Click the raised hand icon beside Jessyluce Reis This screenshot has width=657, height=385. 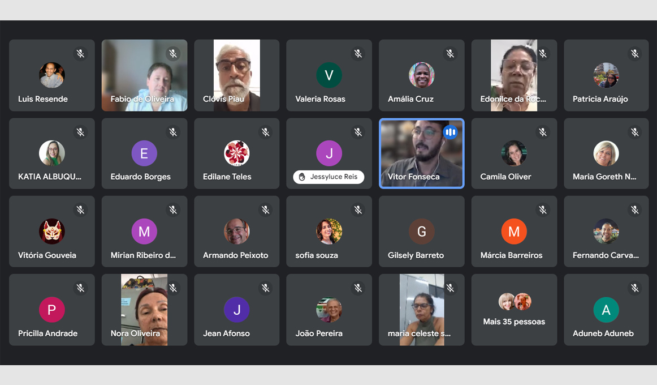(302, 177)
